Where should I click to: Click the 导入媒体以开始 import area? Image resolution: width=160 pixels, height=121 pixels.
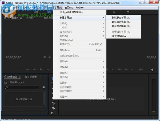click(x=24, y=99)
